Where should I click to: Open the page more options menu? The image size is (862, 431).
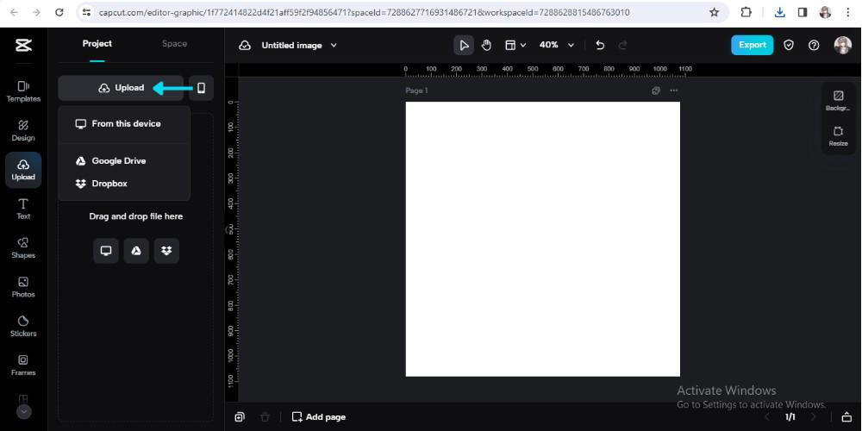tap(674, 91)
